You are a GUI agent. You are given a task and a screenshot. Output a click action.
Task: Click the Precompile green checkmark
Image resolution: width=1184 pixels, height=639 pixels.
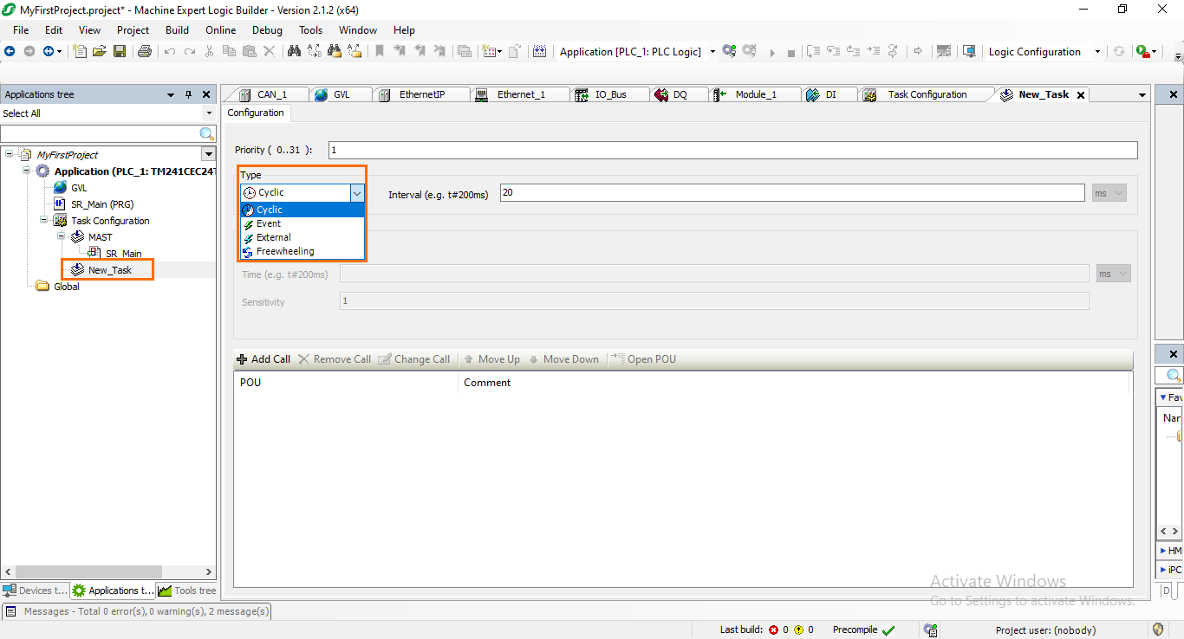point(888,630)
